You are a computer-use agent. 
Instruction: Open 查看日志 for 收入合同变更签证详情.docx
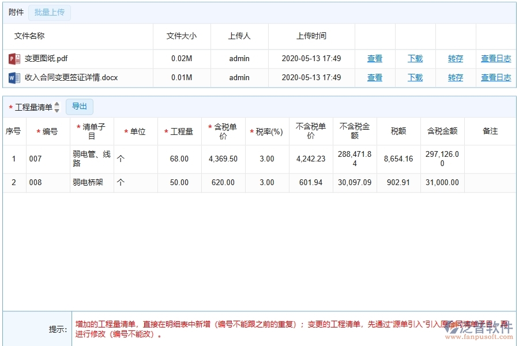(x=495, y=77)
